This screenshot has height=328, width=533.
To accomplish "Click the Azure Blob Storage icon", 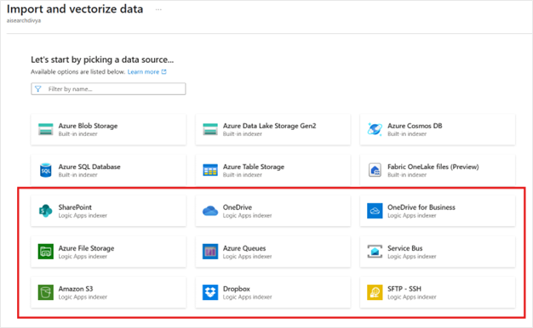I will [x=45, y=129].
